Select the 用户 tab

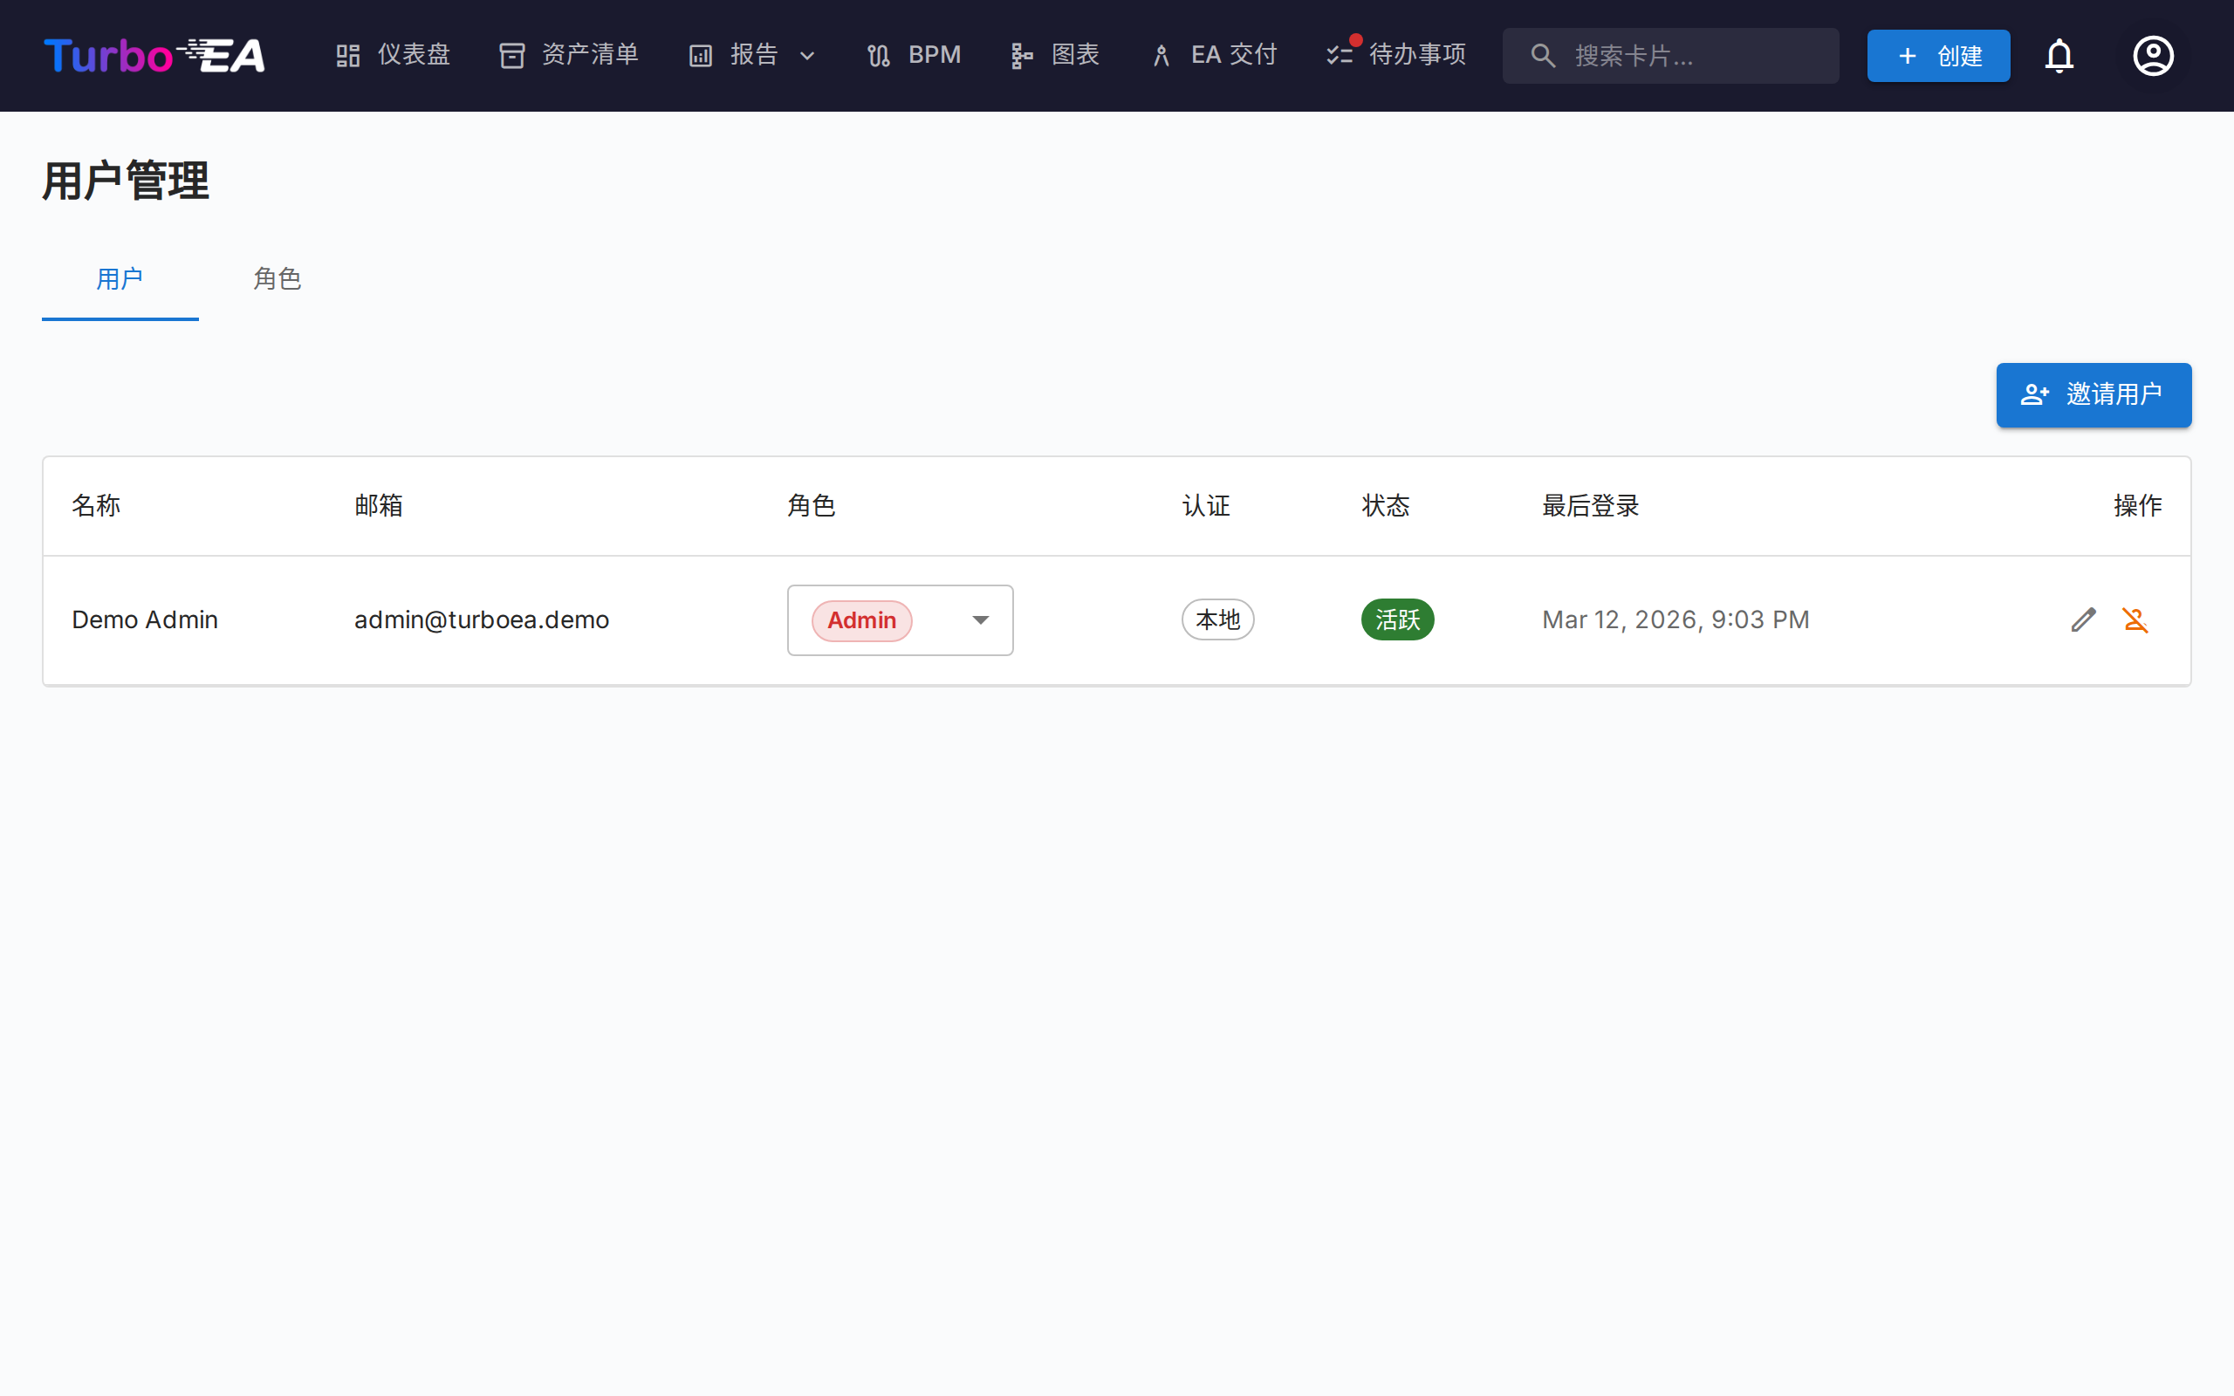point(120,279)
